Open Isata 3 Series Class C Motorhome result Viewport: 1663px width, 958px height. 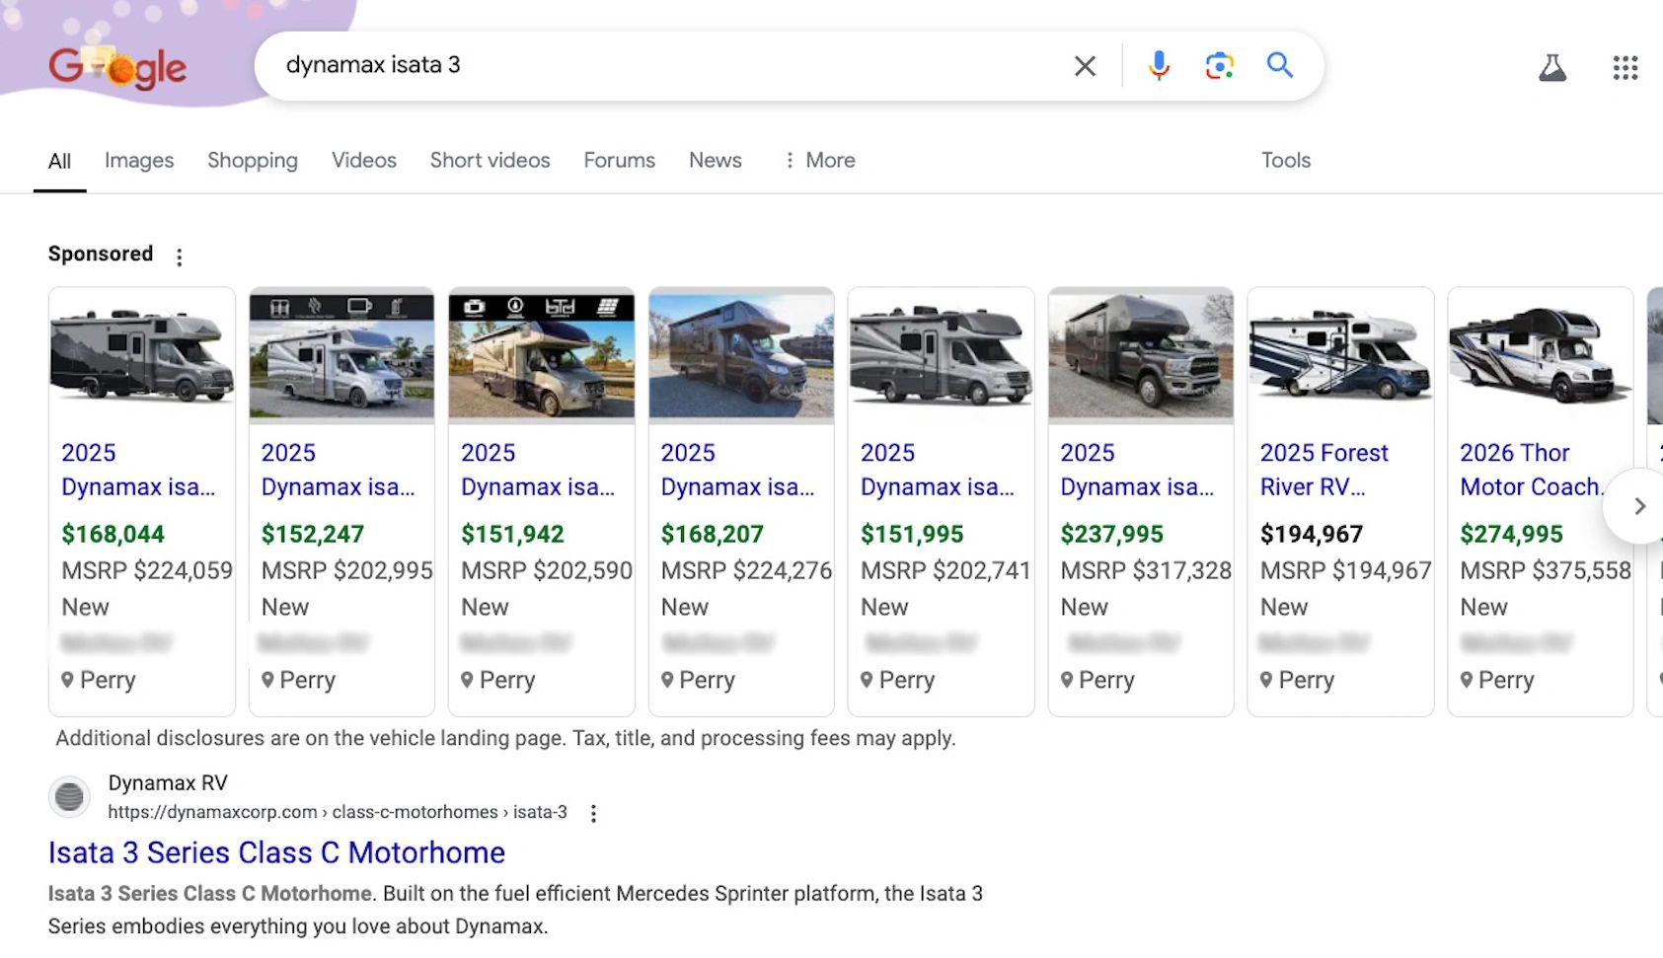276,852
